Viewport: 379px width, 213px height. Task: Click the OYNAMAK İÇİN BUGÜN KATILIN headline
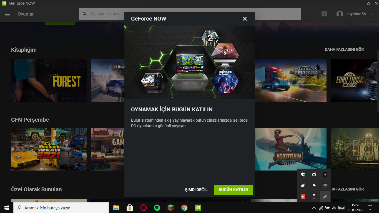[172, 110]
